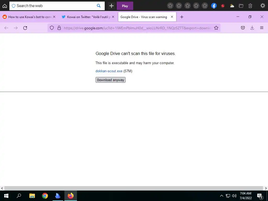Open Google Chrome from taskbar
The image size is (268, 201).
tap(45, 196)
